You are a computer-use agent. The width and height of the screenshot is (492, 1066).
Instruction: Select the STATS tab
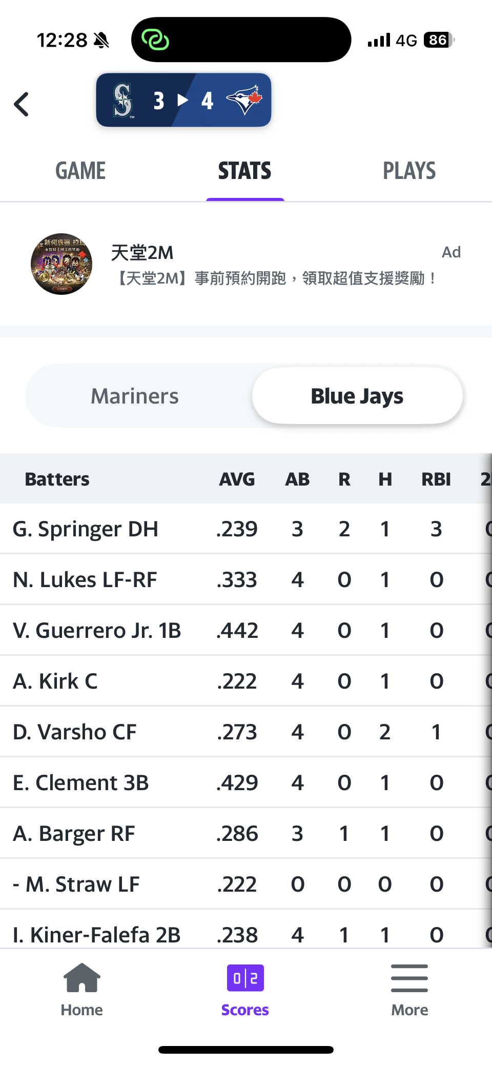(x=245, y=171)
